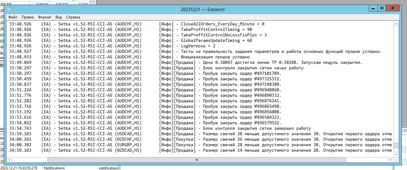
Task: Click order number №497198380
Action: coord(267,85)
